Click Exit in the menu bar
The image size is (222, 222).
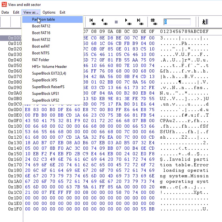pyautogui.click(x=62, y=12)
